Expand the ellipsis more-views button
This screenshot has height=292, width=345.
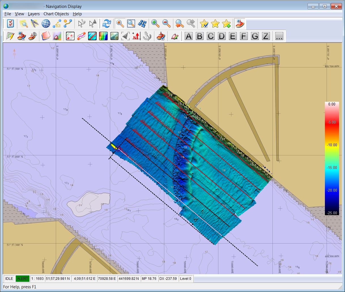click(x=279, y=36)
